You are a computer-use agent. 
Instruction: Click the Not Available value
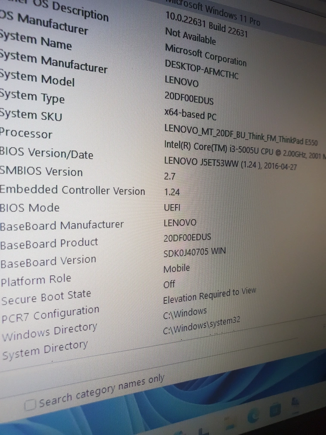tap(191, 36)
